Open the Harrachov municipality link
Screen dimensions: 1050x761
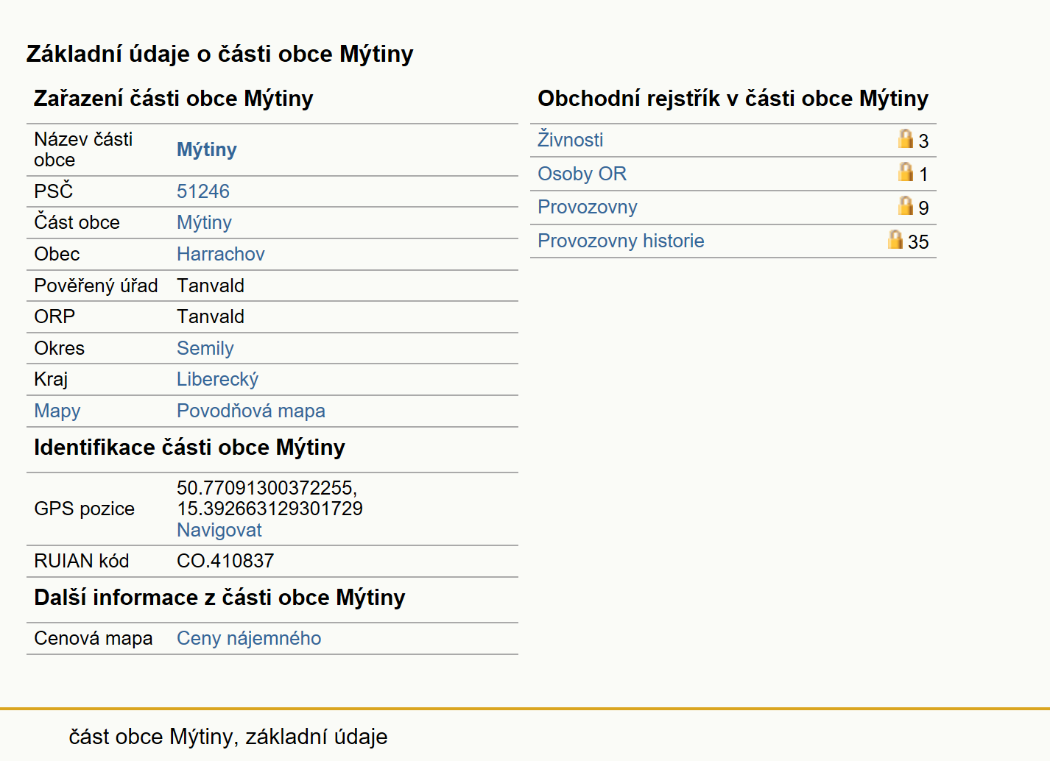pos(221,254)
